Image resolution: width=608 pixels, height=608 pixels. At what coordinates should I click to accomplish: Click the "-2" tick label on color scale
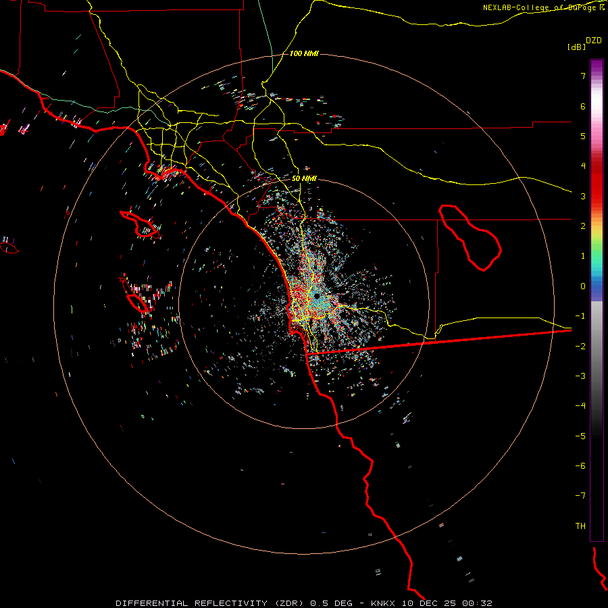tap(580, 347)
